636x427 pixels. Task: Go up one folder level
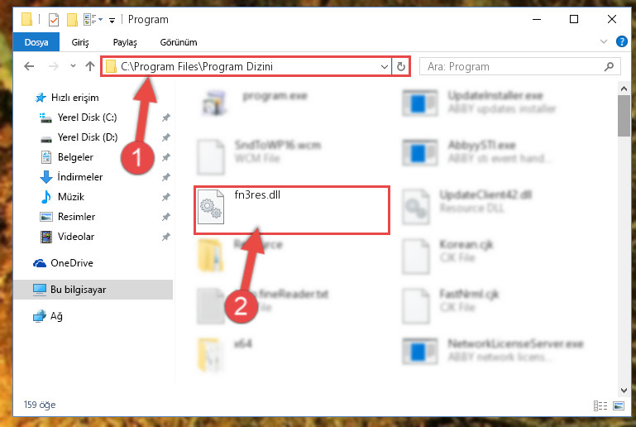pyautogui.click(x=90, y=66)
